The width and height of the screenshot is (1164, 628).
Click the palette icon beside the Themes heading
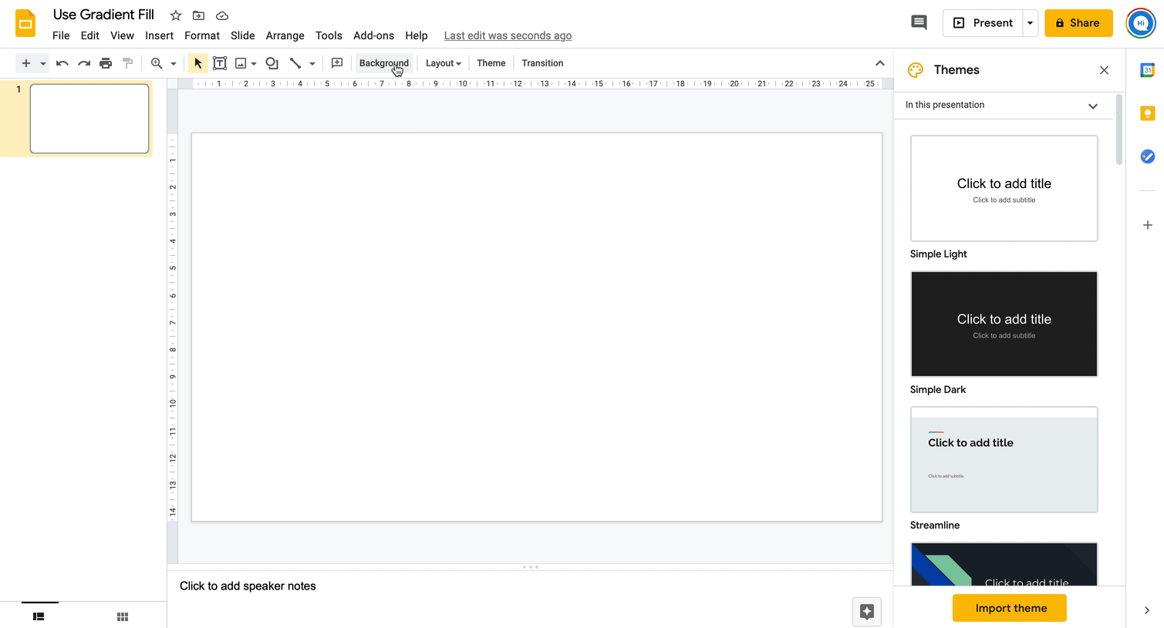pyautogui.click(x=916, y=70)
